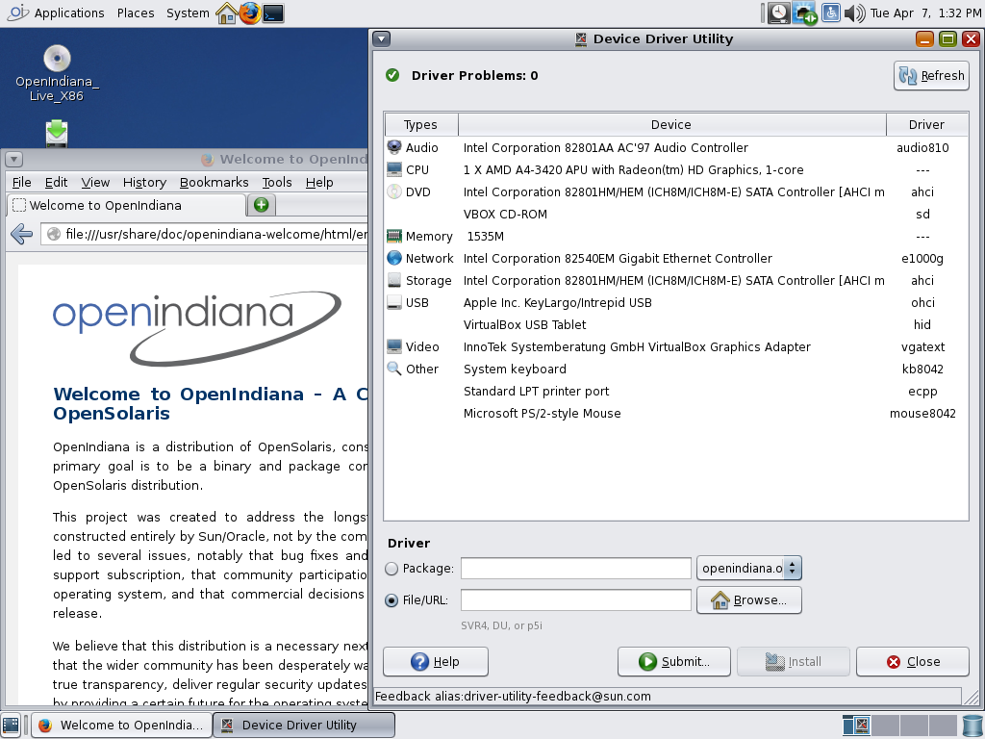Select the System keyboard row
This screenshot has width=985, height=739.
[676, 369]
